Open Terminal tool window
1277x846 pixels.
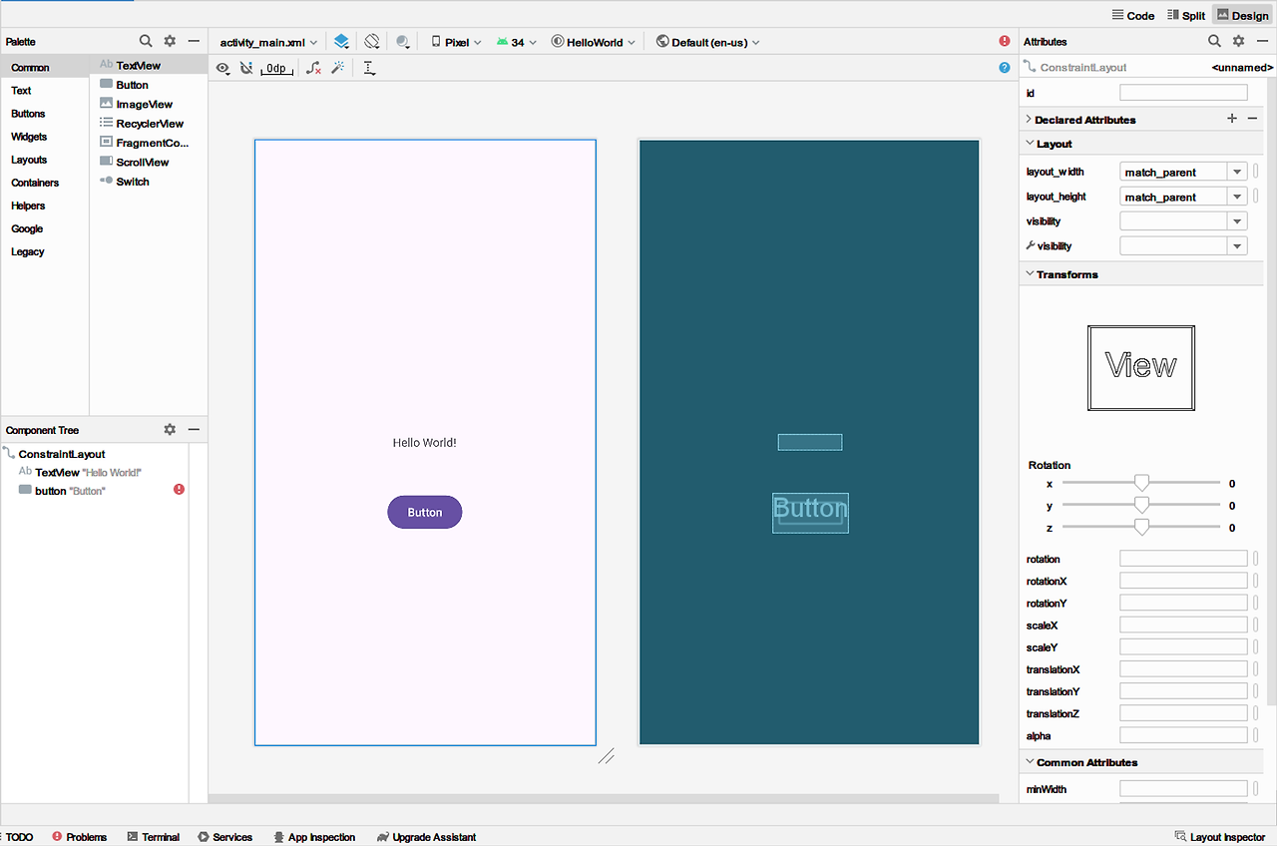click(154, 837)
